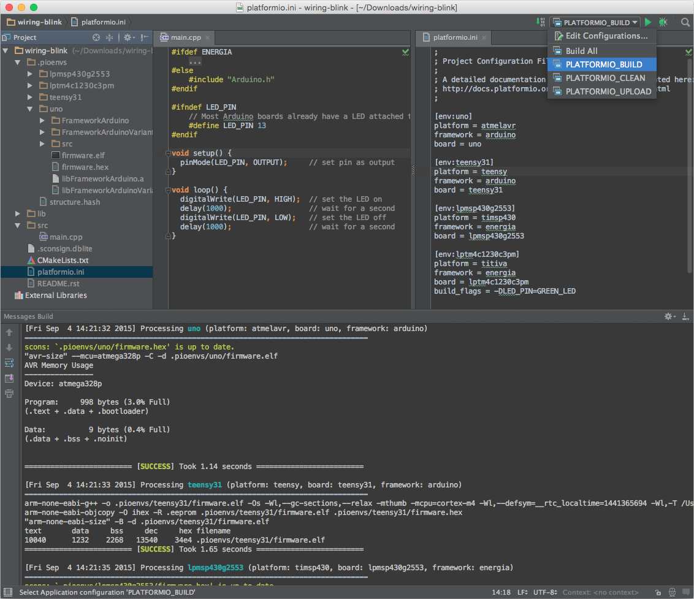Click the print messages icon

tap(9, 394)
